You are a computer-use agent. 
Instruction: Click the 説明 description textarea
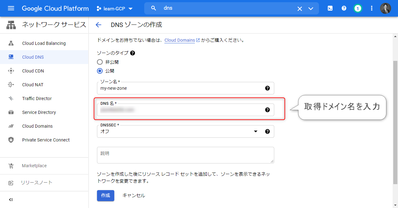(185, 155)
